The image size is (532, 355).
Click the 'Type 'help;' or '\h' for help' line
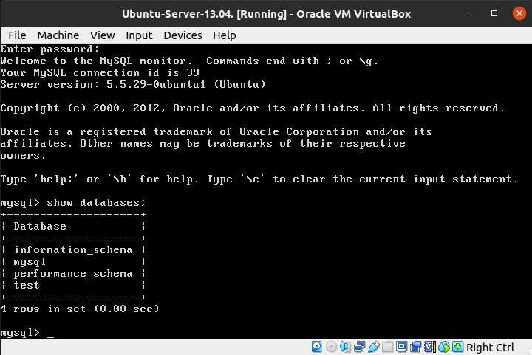259,179
